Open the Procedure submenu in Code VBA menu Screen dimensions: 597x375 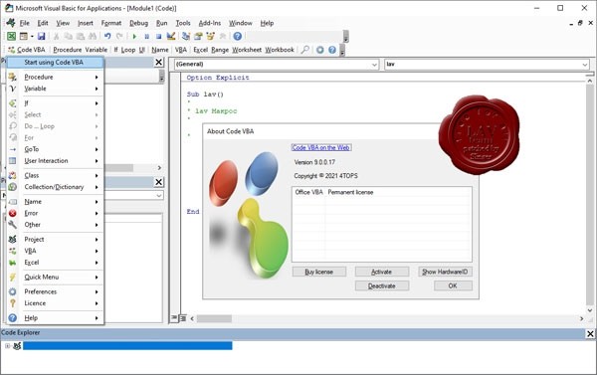55,77
